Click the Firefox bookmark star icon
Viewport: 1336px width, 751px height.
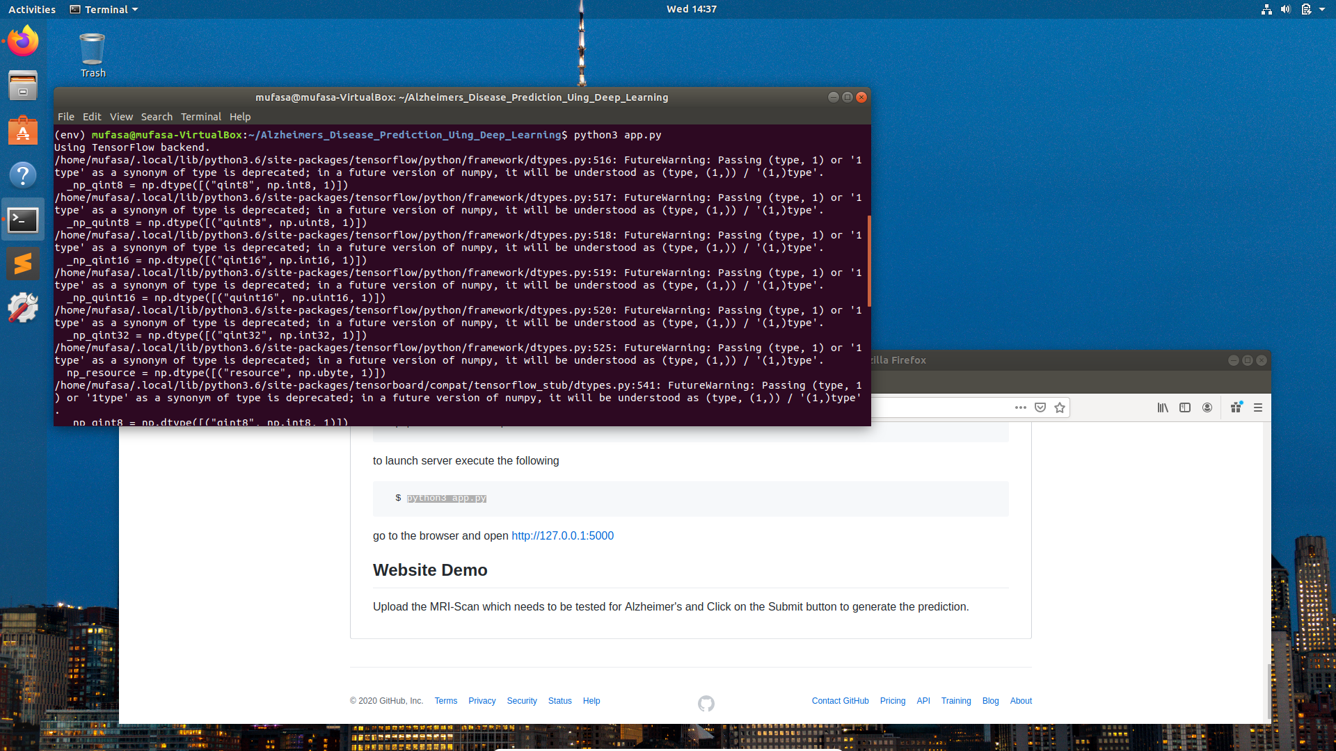(x=1060, y=407)
